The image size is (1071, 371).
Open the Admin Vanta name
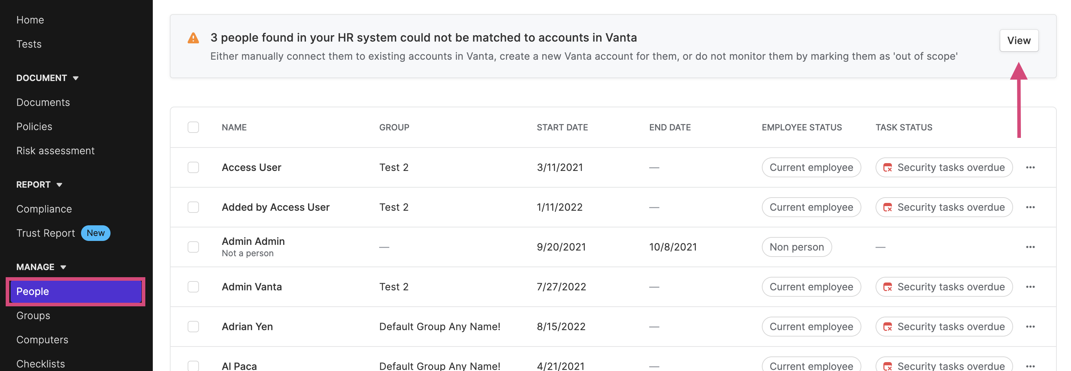252,287
